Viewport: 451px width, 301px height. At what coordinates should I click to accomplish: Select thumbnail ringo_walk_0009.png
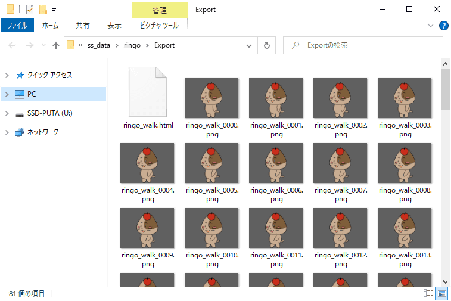[147, 228]
